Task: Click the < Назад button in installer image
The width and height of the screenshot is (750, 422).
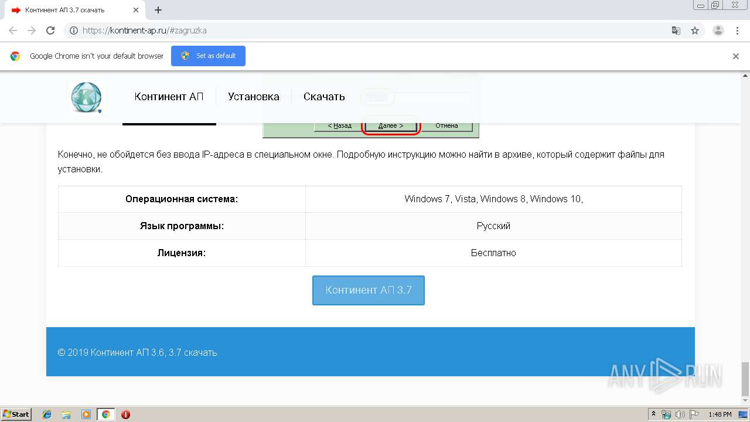Action: 339,125
